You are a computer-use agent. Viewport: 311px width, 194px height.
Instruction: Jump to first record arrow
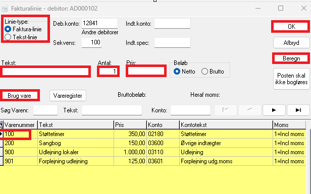click(x=226, y=110)
